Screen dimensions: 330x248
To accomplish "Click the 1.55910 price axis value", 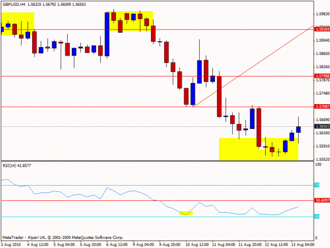I will (323, 146).
